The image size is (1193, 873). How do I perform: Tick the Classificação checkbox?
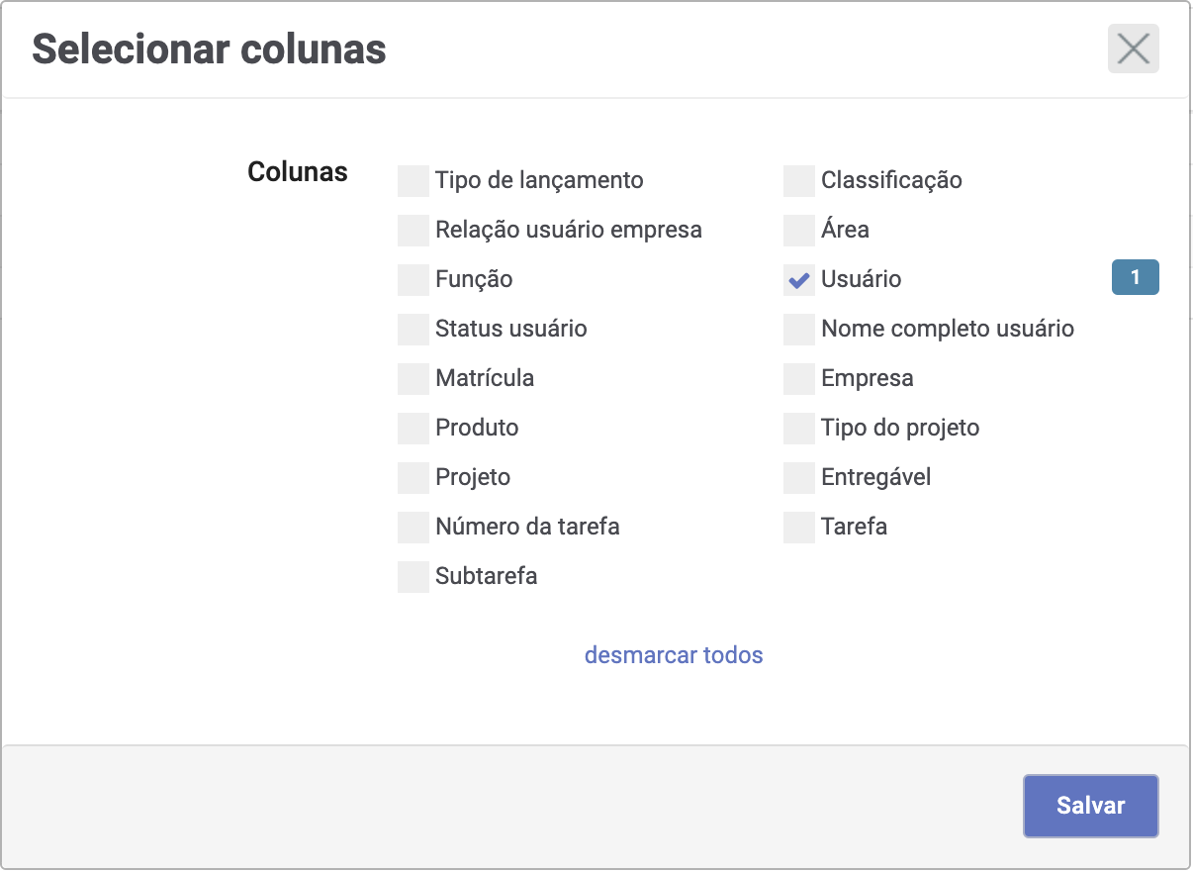[x=798, y=181]
